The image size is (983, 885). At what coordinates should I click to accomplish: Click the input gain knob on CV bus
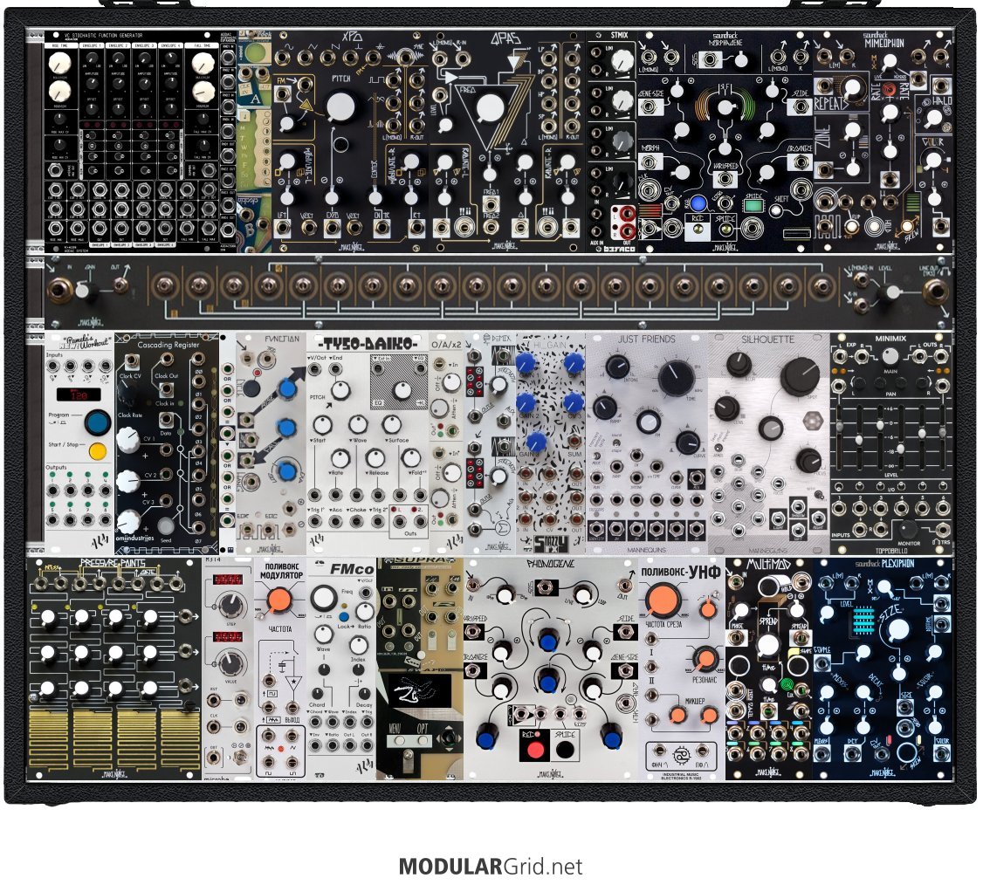(x=86, y=290)
